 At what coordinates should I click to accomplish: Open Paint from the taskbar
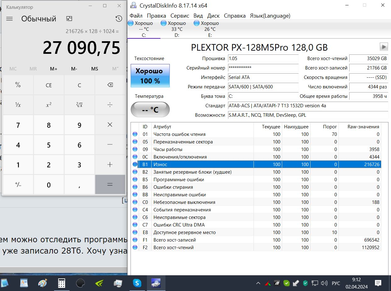tap(43, 283)
